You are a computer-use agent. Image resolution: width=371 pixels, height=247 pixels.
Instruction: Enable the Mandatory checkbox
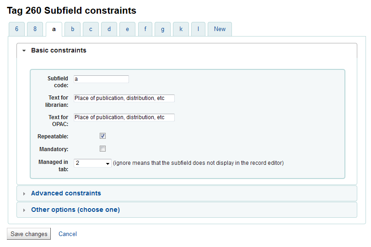click(x=103, y=149)
